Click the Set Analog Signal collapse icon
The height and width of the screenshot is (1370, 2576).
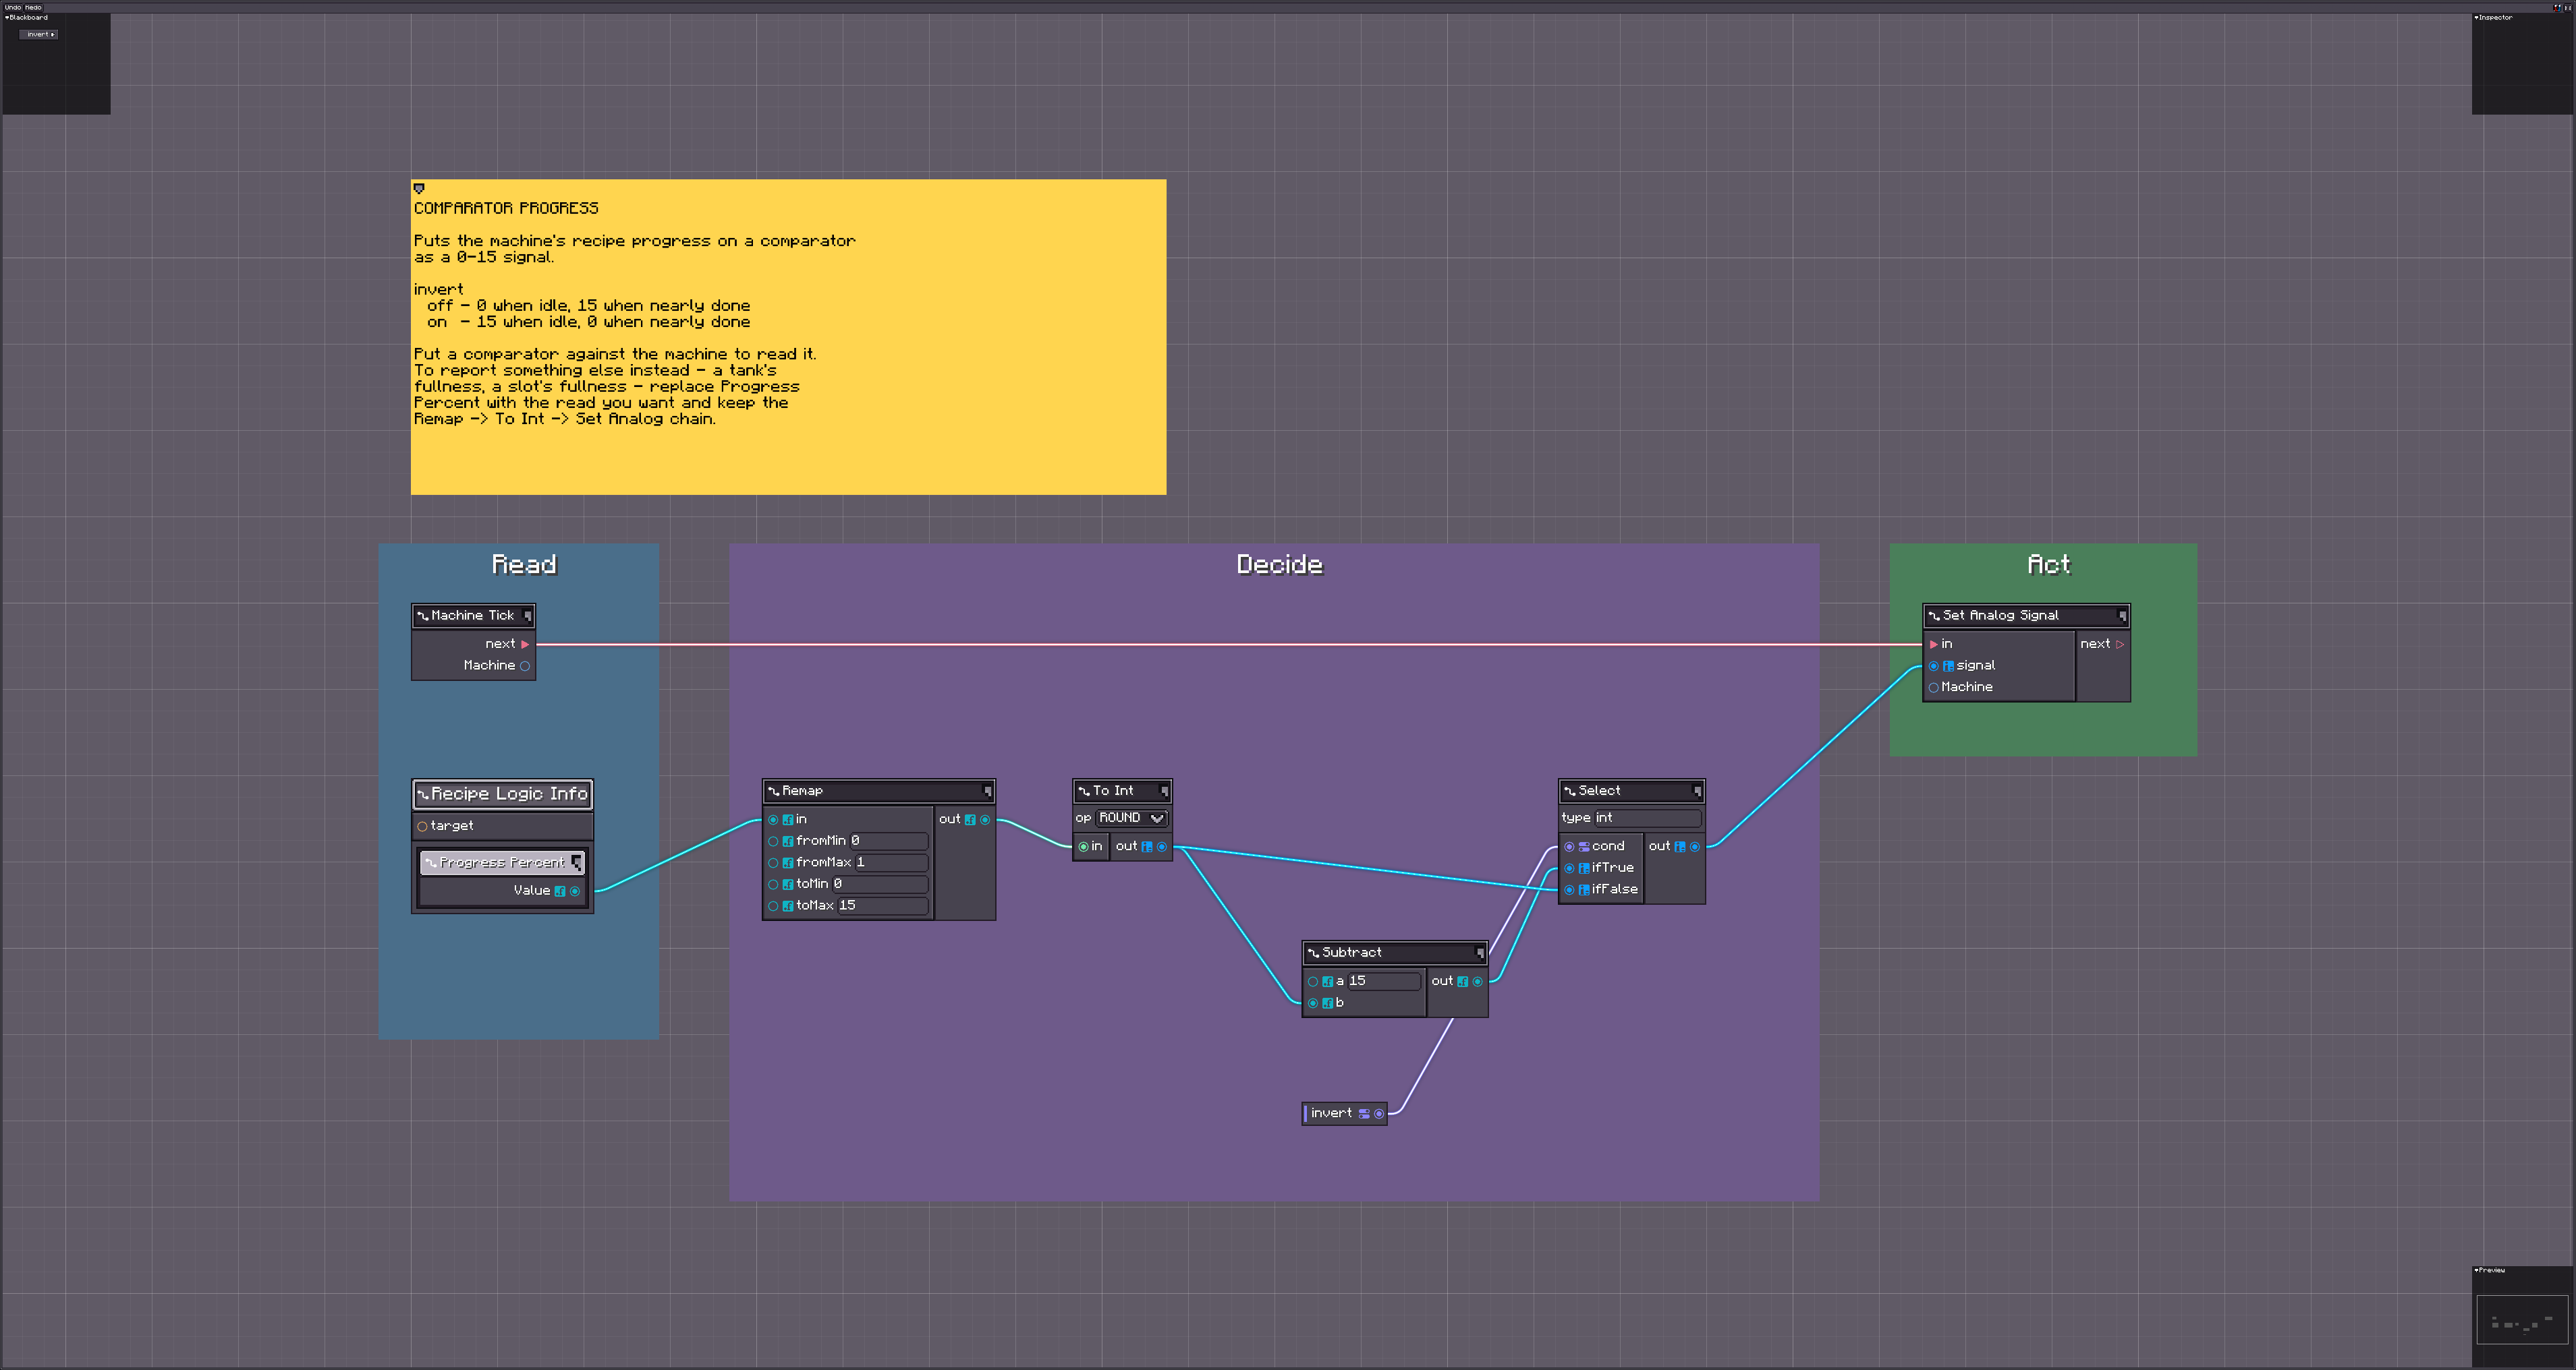click(2122, 616)
